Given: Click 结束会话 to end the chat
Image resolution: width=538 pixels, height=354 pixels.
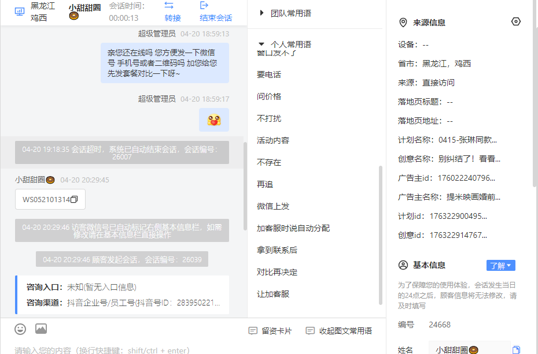Looking at the screenshot, I should pyautogui.click(x=216, y=18).
